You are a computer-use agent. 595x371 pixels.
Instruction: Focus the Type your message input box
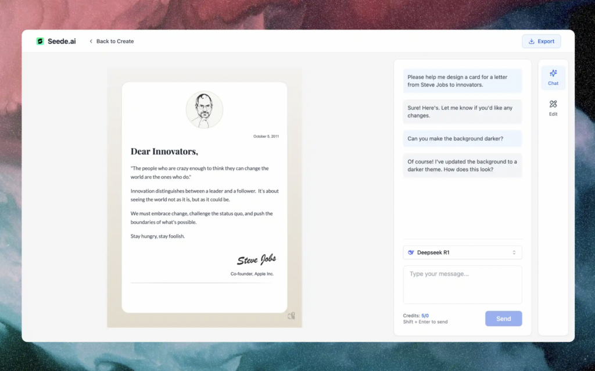462,284
